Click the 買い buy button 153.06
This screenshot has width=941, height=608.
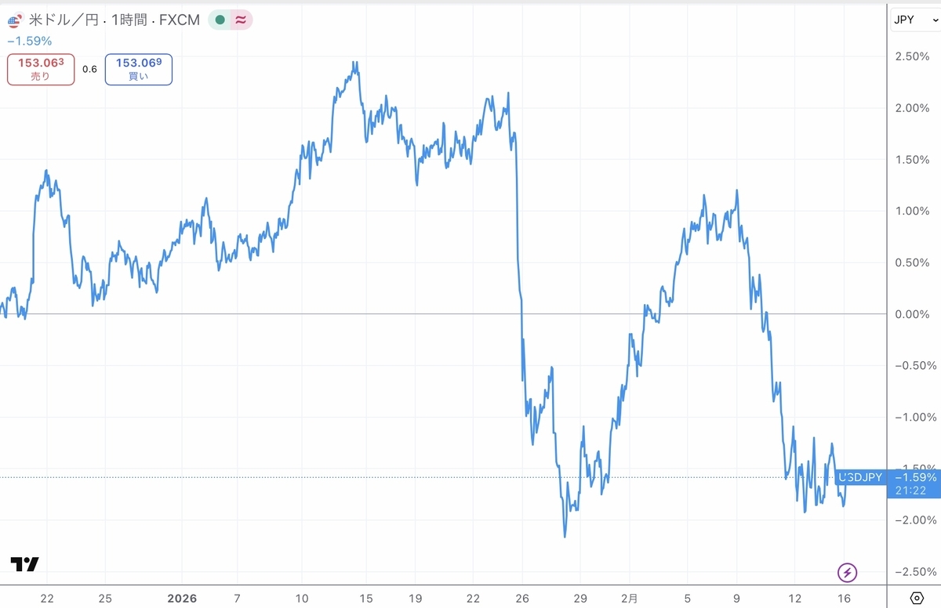(x=138, y=69)
